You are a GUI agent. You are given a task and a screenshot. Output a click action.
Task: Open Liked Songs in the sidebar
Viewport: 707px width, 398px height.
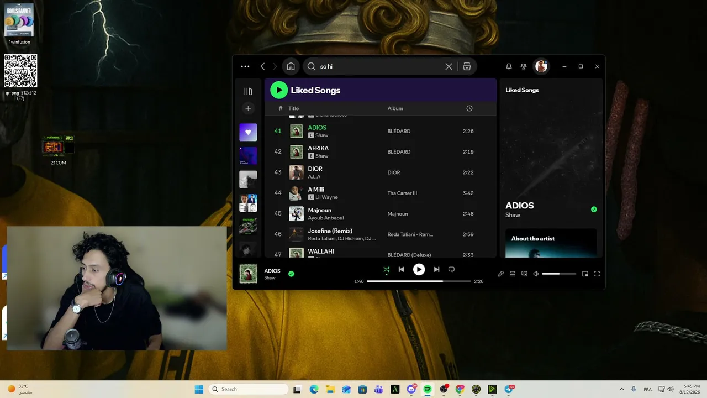pyautogui.click(x=248, y=132)
